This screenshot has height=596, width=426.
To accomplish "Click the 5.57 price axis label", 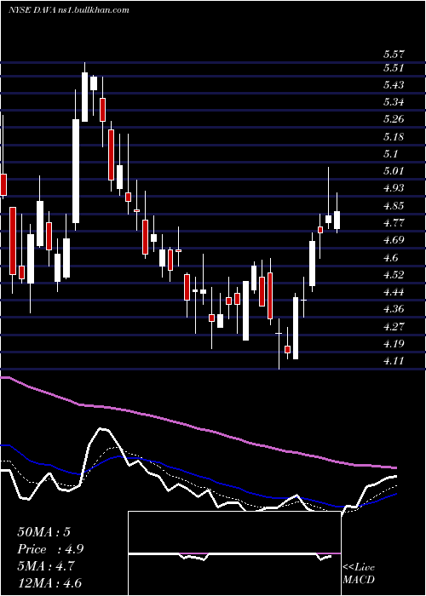I will click(x=394, y=54).
